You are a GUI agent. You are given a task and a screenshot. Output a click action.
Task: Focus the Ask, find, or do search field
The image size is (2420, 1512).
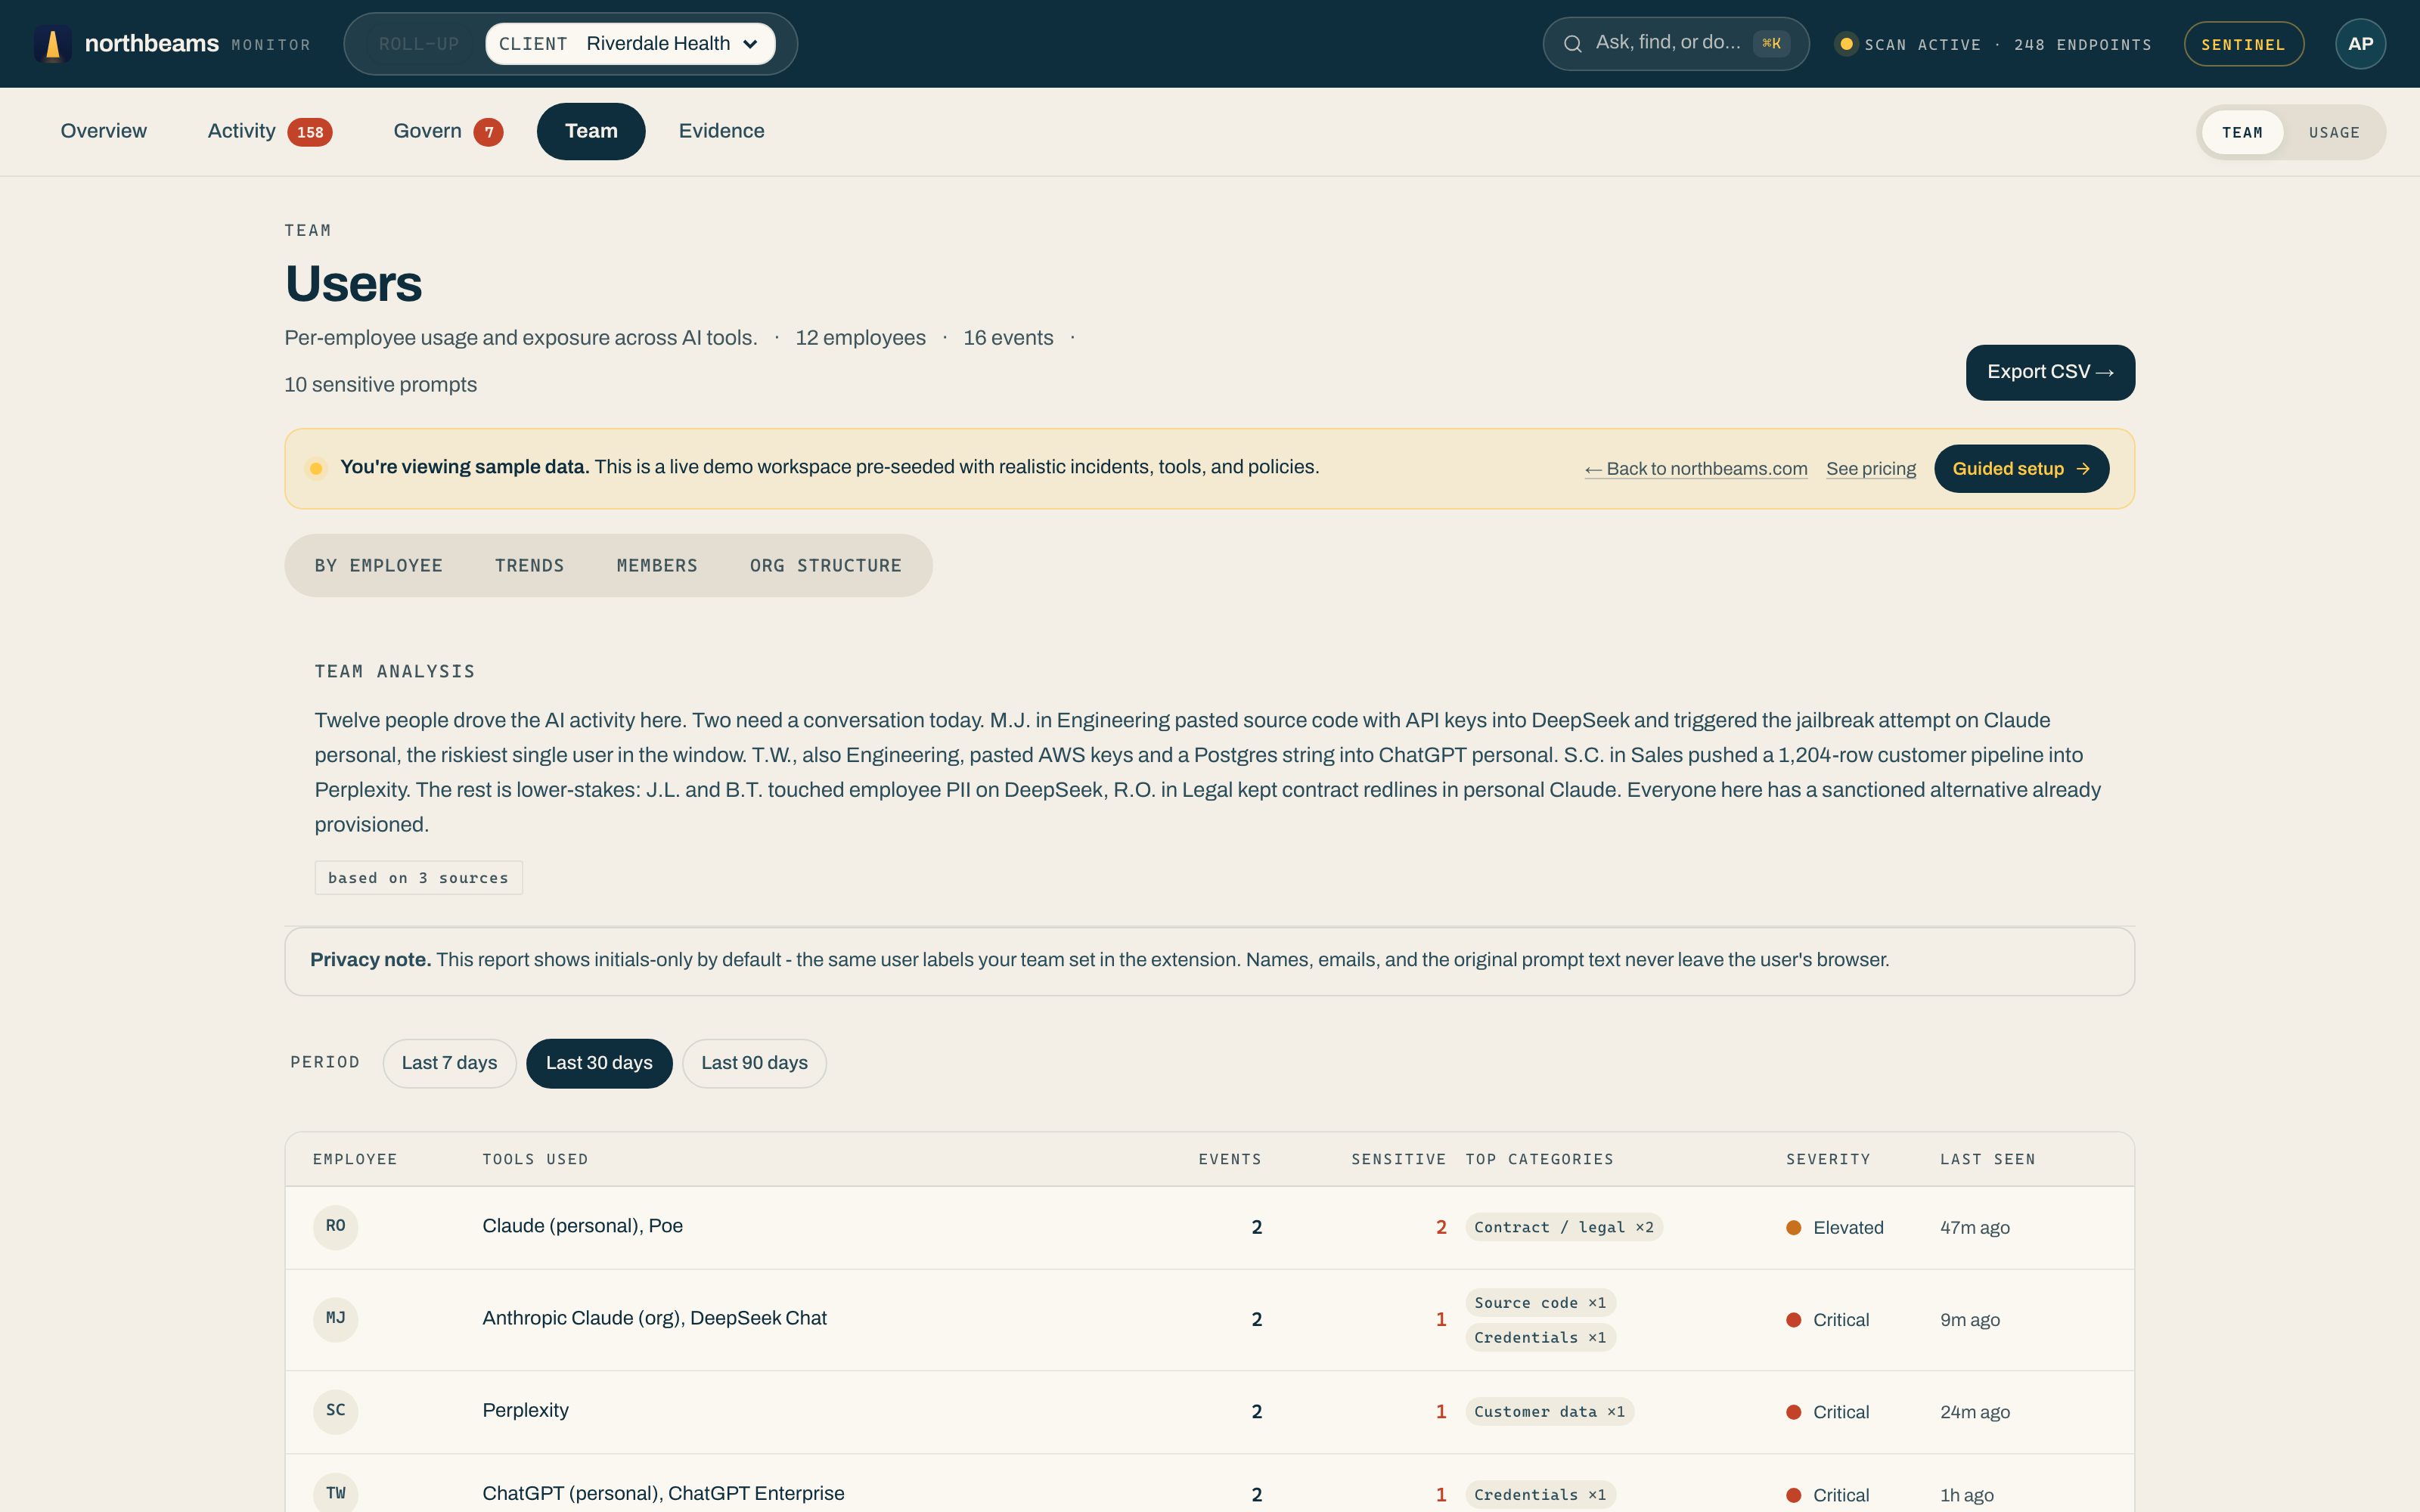tap(1675, 44)
